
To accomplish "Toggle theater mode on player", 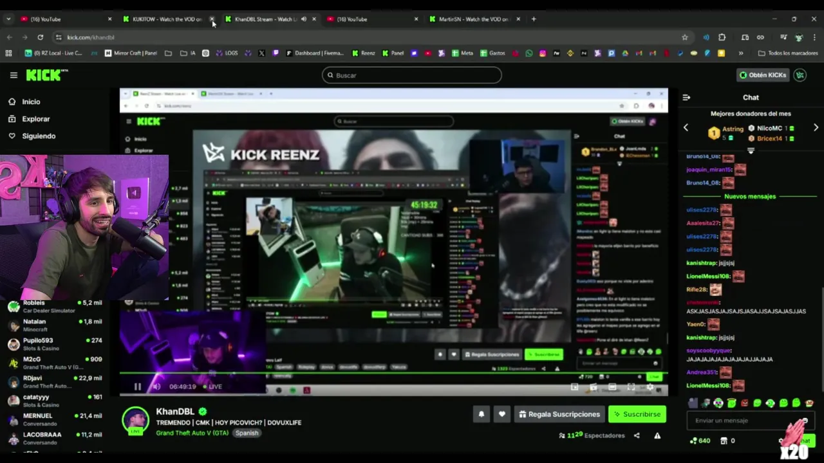I will (x=612, y=386).
